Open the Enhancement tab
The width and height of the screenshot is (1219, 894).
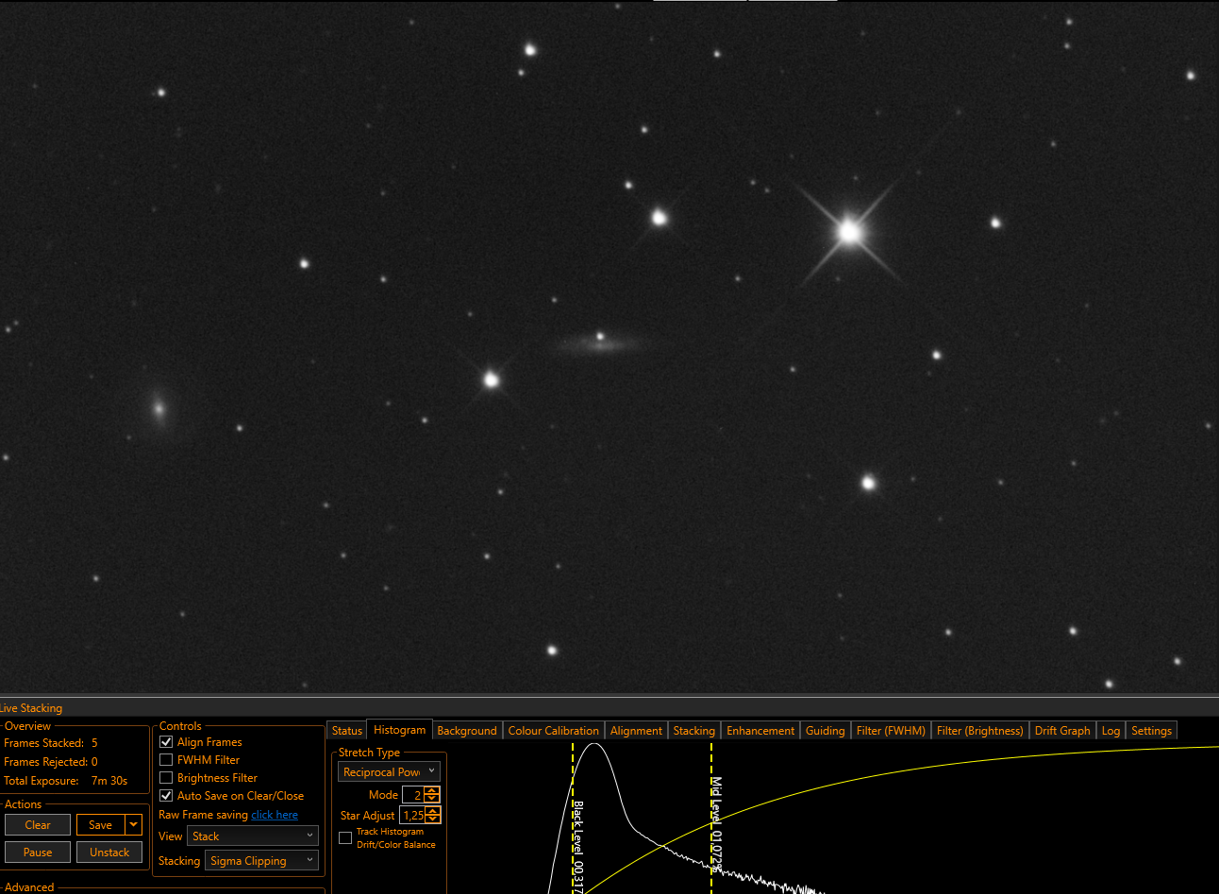(x=760, y=731)
